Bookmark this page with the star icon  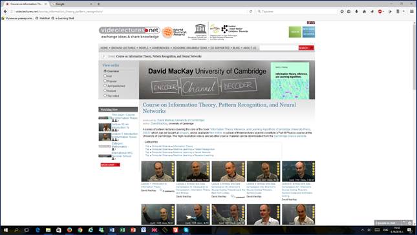pyautogui.click(x=342, y=12)
